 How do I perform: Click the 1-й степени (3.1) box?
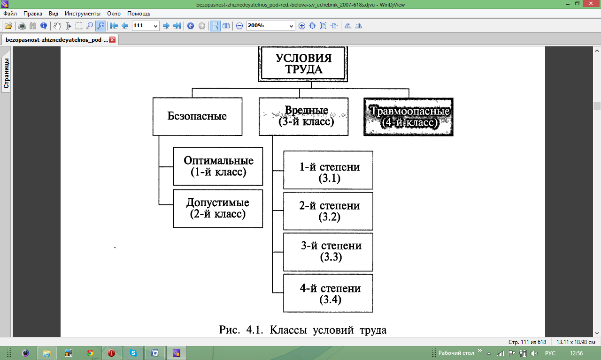[x=328, y=170]
